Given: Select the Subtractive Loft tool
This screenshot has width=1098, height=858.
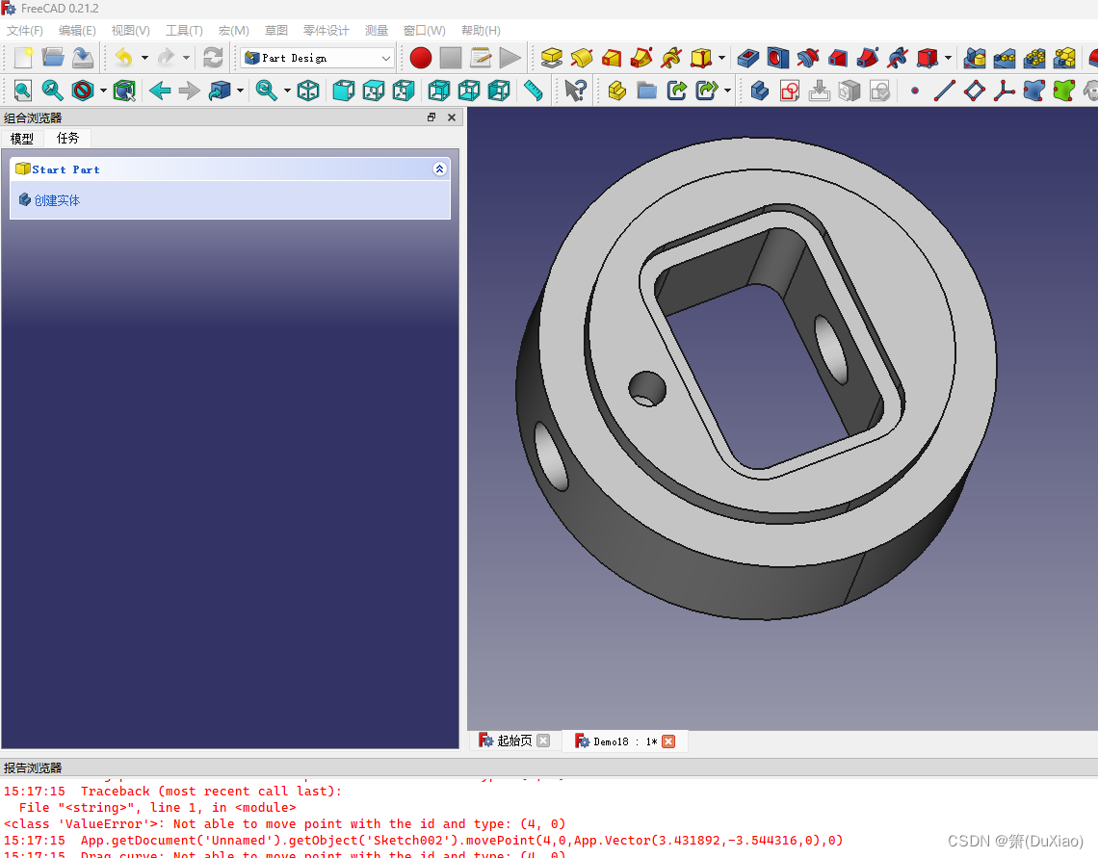Looking at the screenshot, I should pos(838,58).
